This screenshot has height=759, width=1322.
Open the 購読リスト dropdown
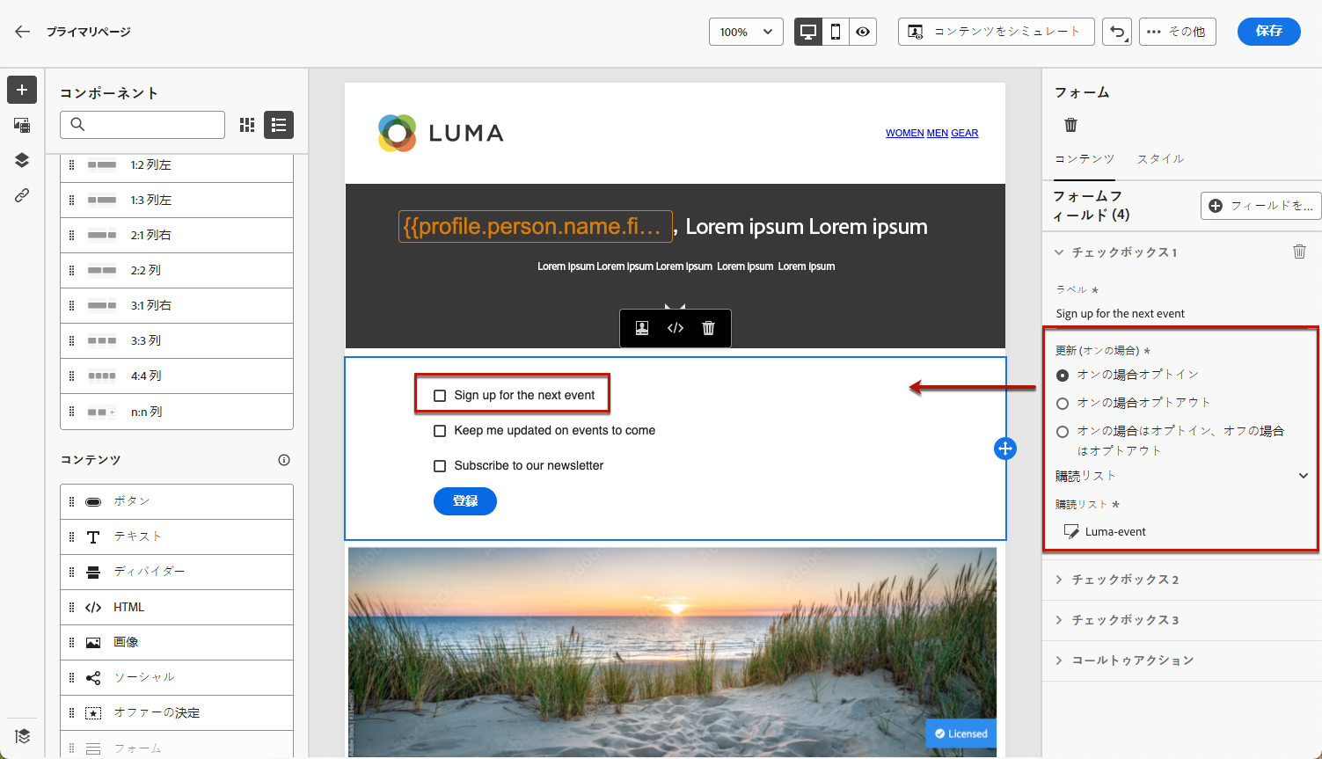pos(1182,476)
